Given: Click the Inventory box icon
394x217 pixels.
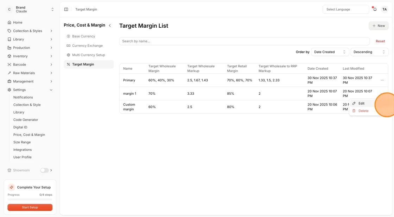Looking at the screenshot, I should (x=9, y=56).
